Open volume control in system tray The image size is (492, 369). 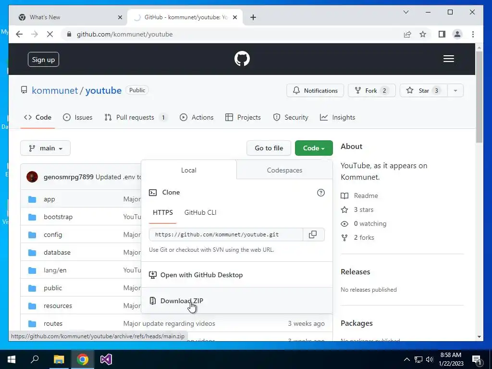coord(430,359)
